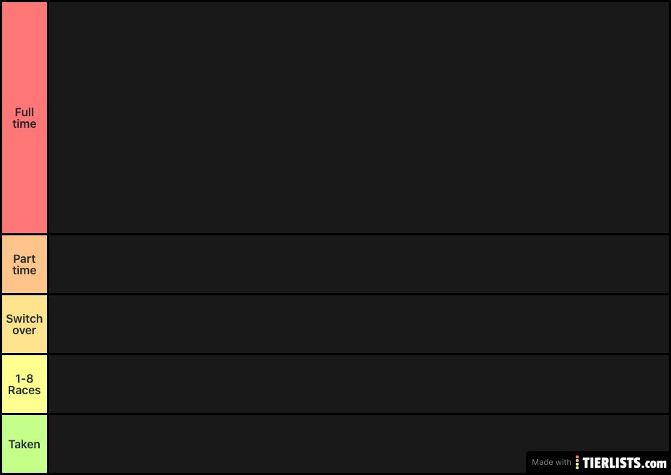The image size is (671, 475).
Task: Click the word 'Races' in the yellow label
Action: pos(25,391)
